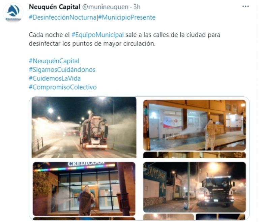Open the partial image strip under the storefront photo

click(x=195, y=155)
